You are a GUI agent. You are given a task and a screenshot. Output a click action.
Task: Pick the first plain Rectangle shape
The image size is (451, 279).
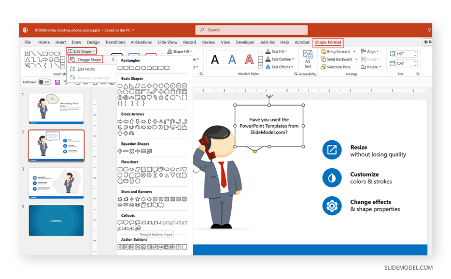120,68
